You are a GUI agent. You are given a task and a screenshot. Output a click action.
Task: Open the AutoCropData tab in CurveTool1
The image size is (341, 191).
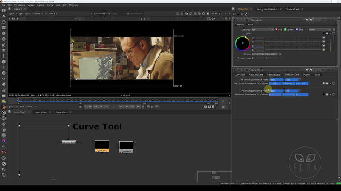pos(256,75)
